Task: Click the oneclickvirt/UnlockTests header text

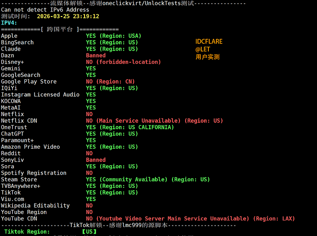Action: click(142, 3)
